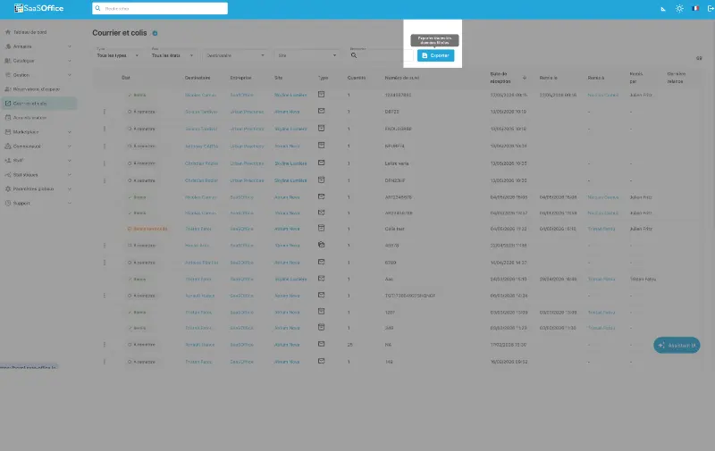Click the Colis test tracking cell
This screenshot has width=715, height=451.
click(395, 230)
